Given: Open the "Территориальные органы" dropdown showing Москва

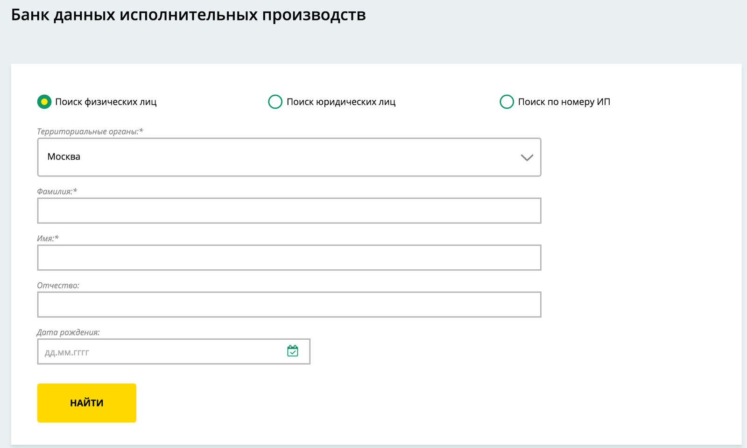Looking at the screenshot, I should [x=289, y=157].
